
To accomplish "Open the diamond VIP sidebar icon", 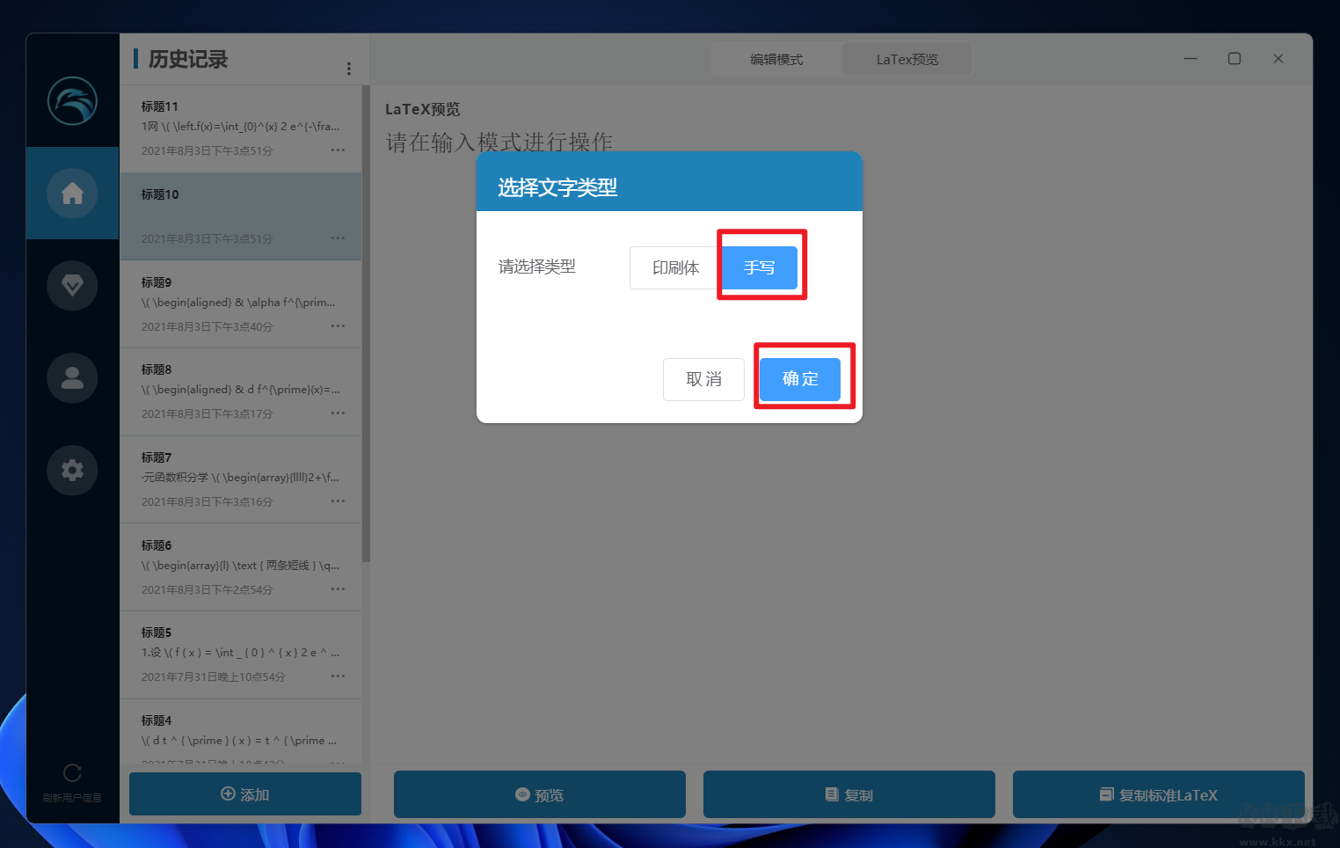I will (72, 285).
